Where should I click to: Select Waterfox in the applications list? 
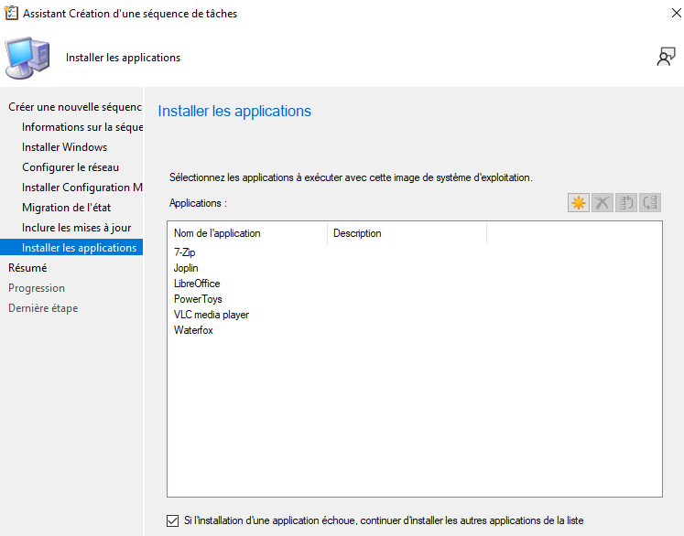193,330
